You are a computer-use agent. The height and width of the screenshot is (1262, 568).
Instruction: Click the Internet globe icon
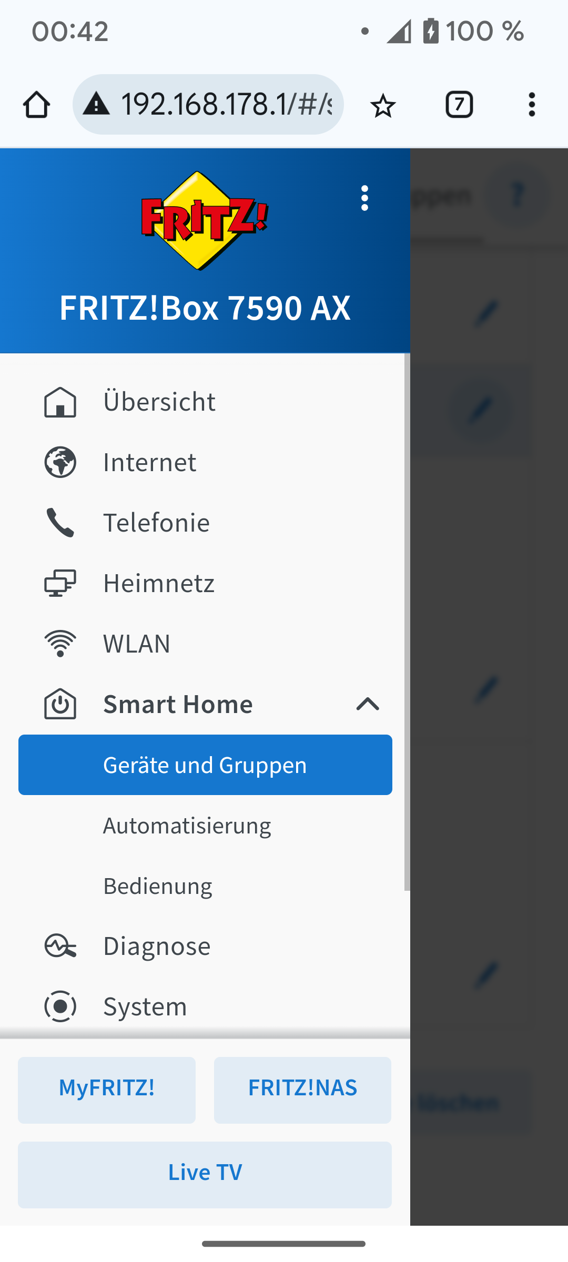pyautogui.click(x=60, y=462)
